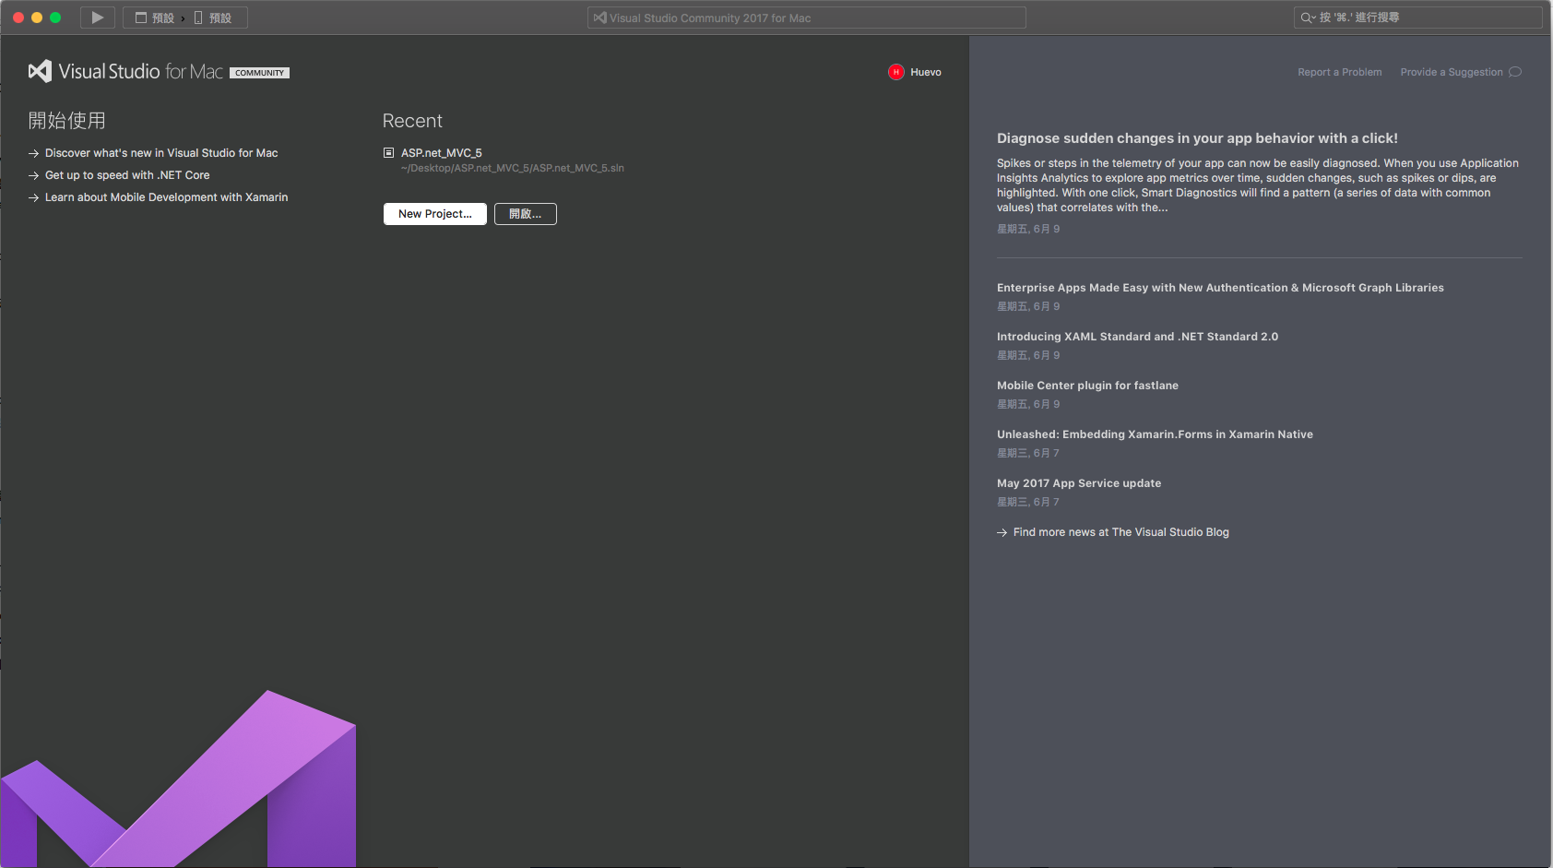Click the ASP.net_MVC_5.sln file path
Image resolution: width=1553 pixels, height=868 pixels.
coord(513,168)
